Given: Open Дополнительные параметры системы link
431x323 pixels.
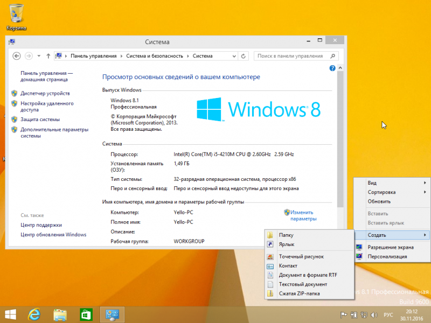Looking at the screenshot, I should pos(54,132).
